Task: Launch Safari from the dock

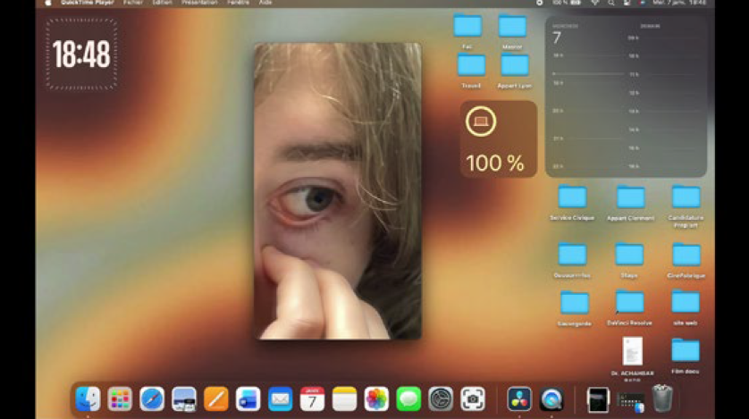Action: tap(152, 398)
